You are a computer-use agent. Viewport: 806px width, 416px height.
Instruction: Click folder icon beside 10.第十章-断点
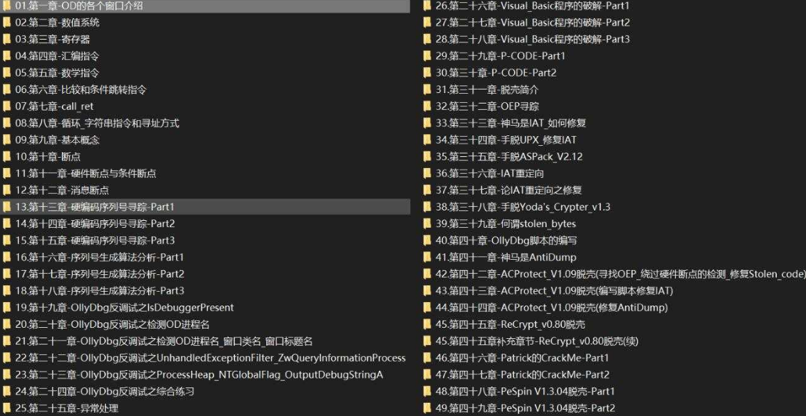(7, 157)
